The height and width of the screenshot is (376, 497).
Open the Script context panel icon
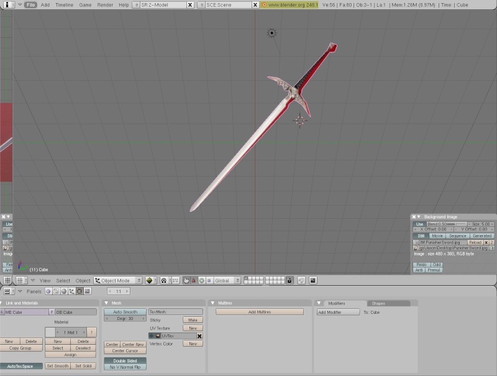(x=56, y=291)
